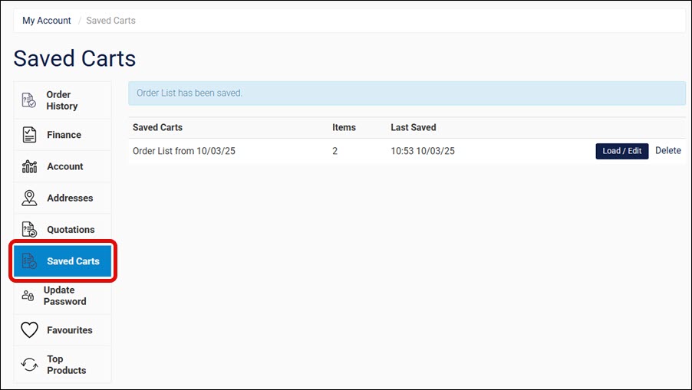Open Account via its bar-chart icon
This screenshot has width=692, height=390.
[29, 166]
